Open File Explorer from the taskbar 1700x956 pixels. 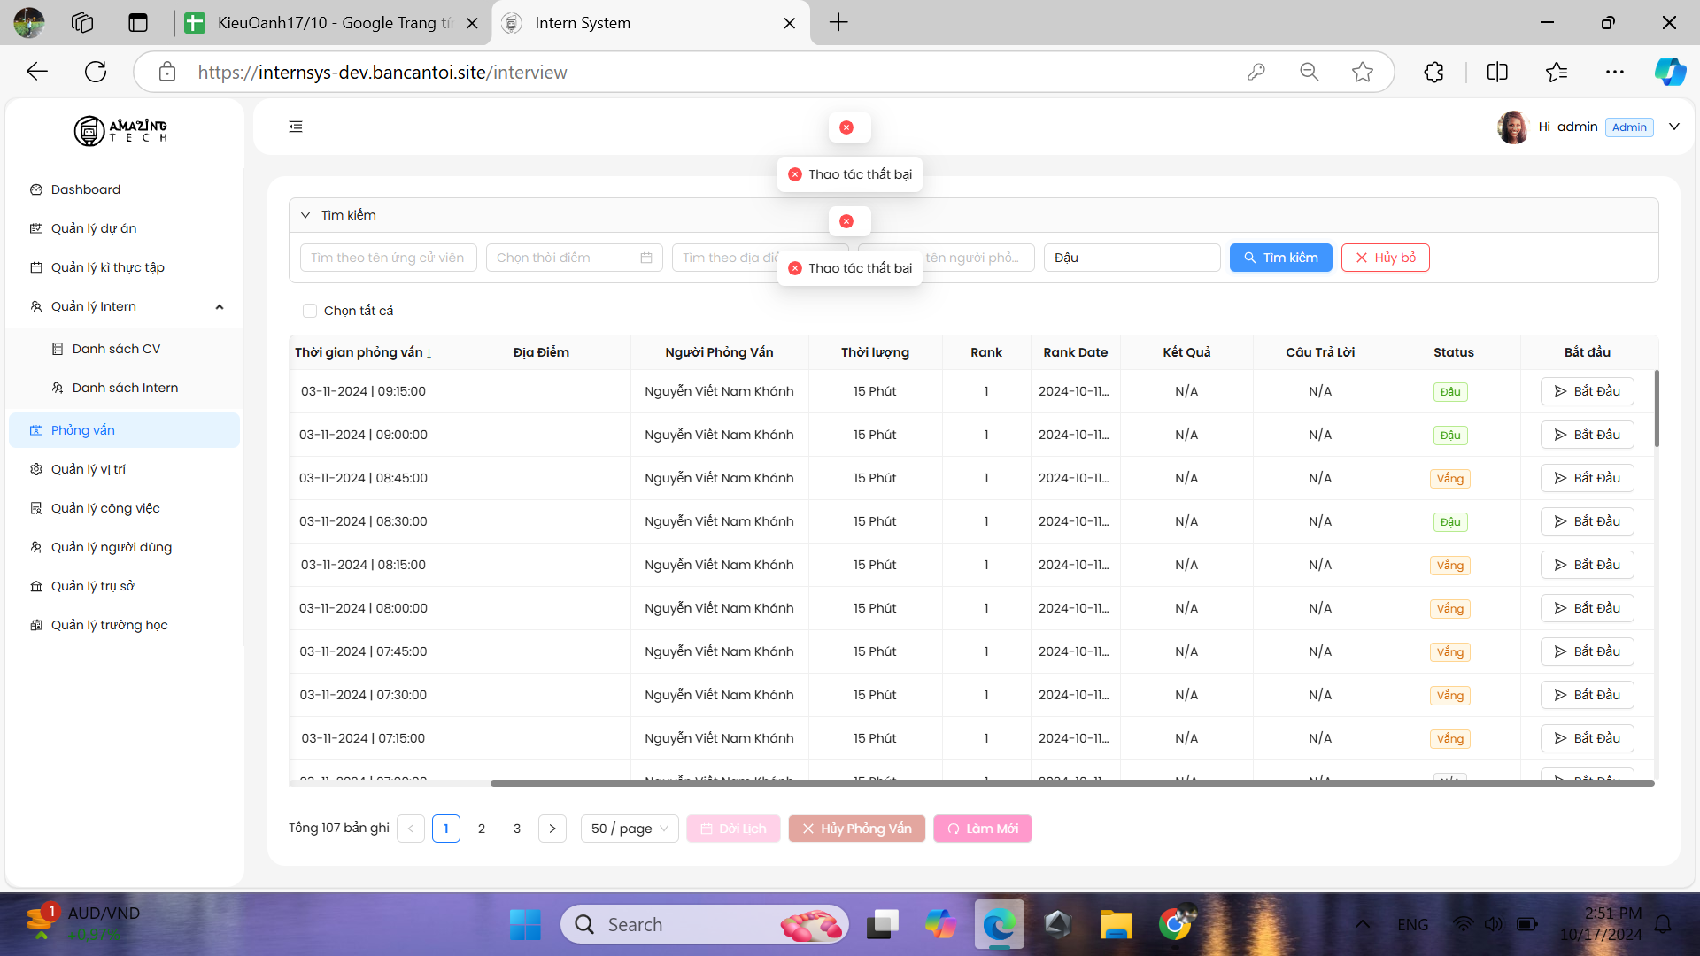point(1116,925)
